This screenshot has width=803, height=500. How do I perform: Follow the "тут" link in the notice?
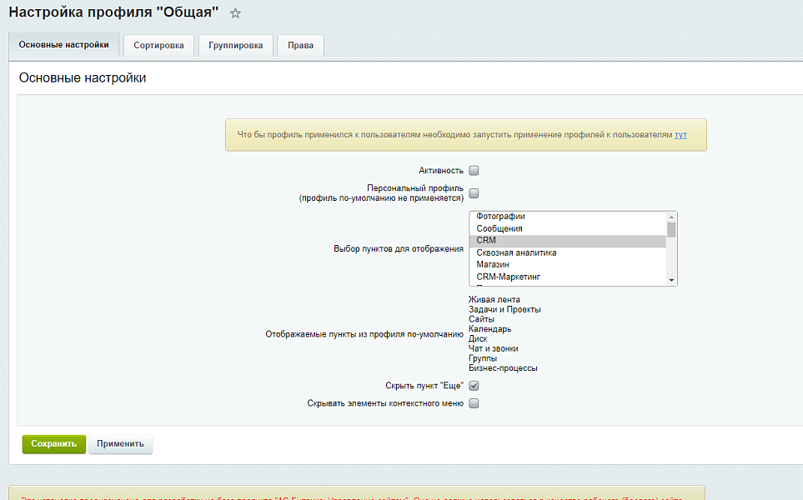[x=680, y=134]
